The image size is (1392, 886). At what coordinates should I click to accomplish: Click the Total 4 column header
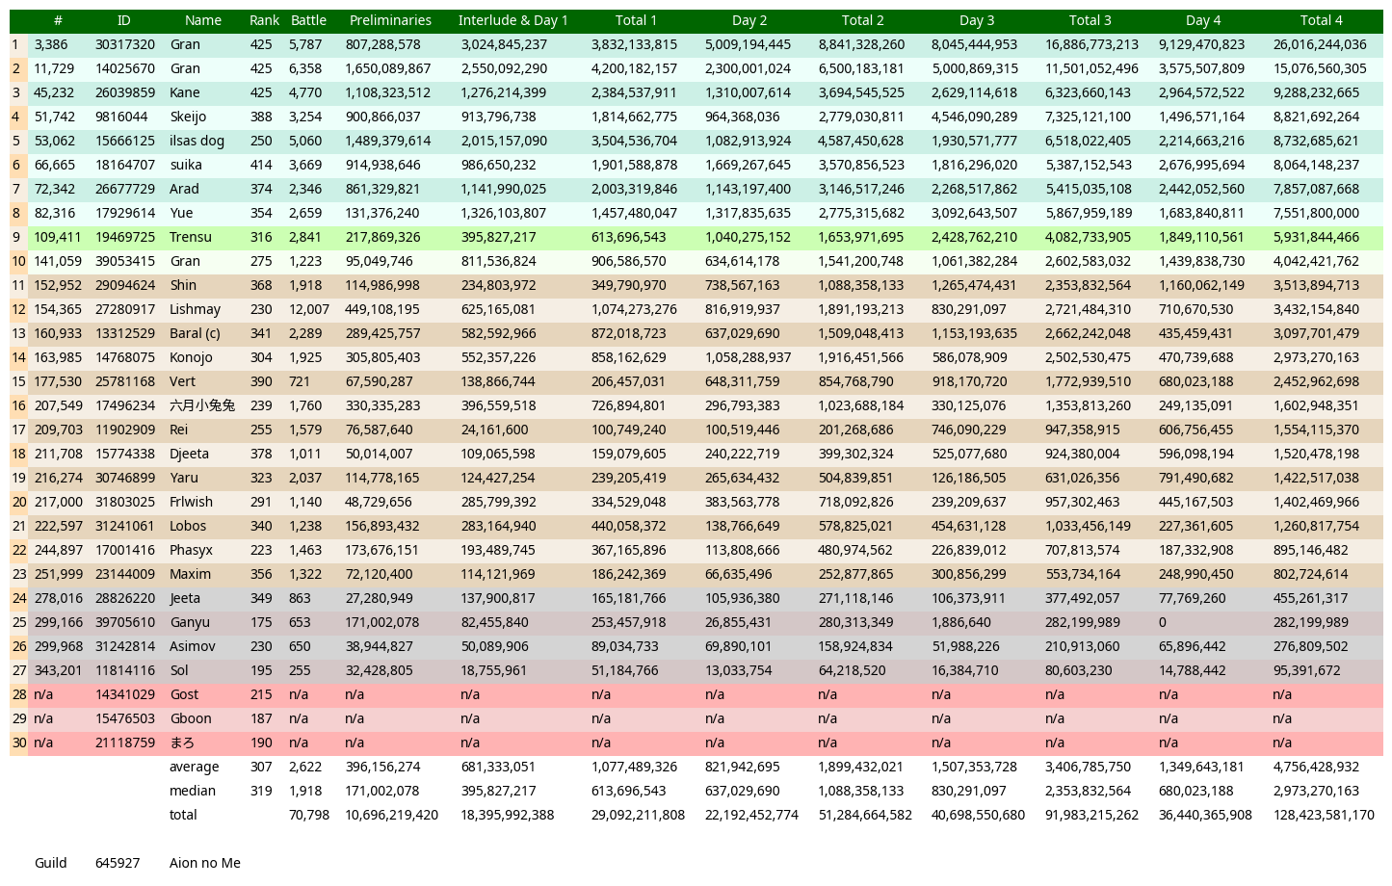1321,20
